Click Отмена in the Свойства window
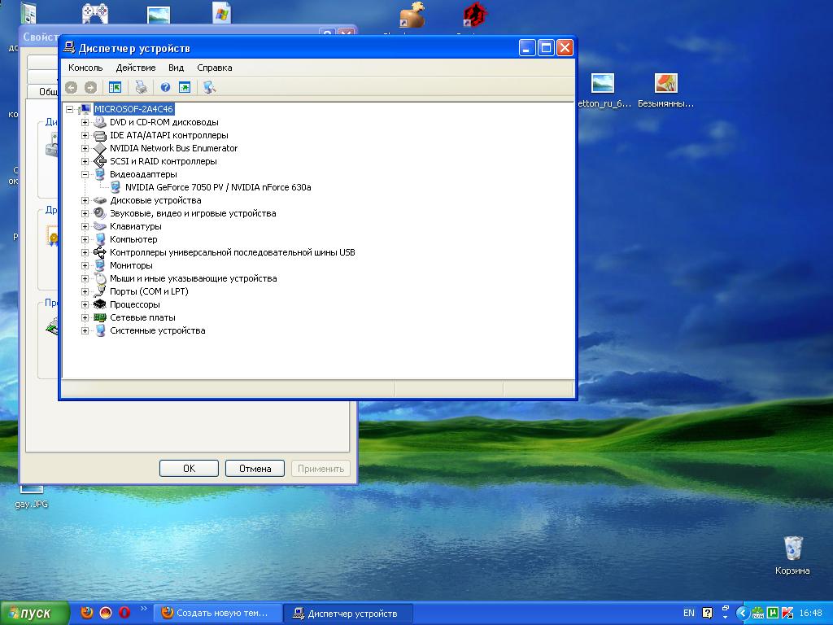This screenshot has width=833, height=625. (x=255, y=468)
